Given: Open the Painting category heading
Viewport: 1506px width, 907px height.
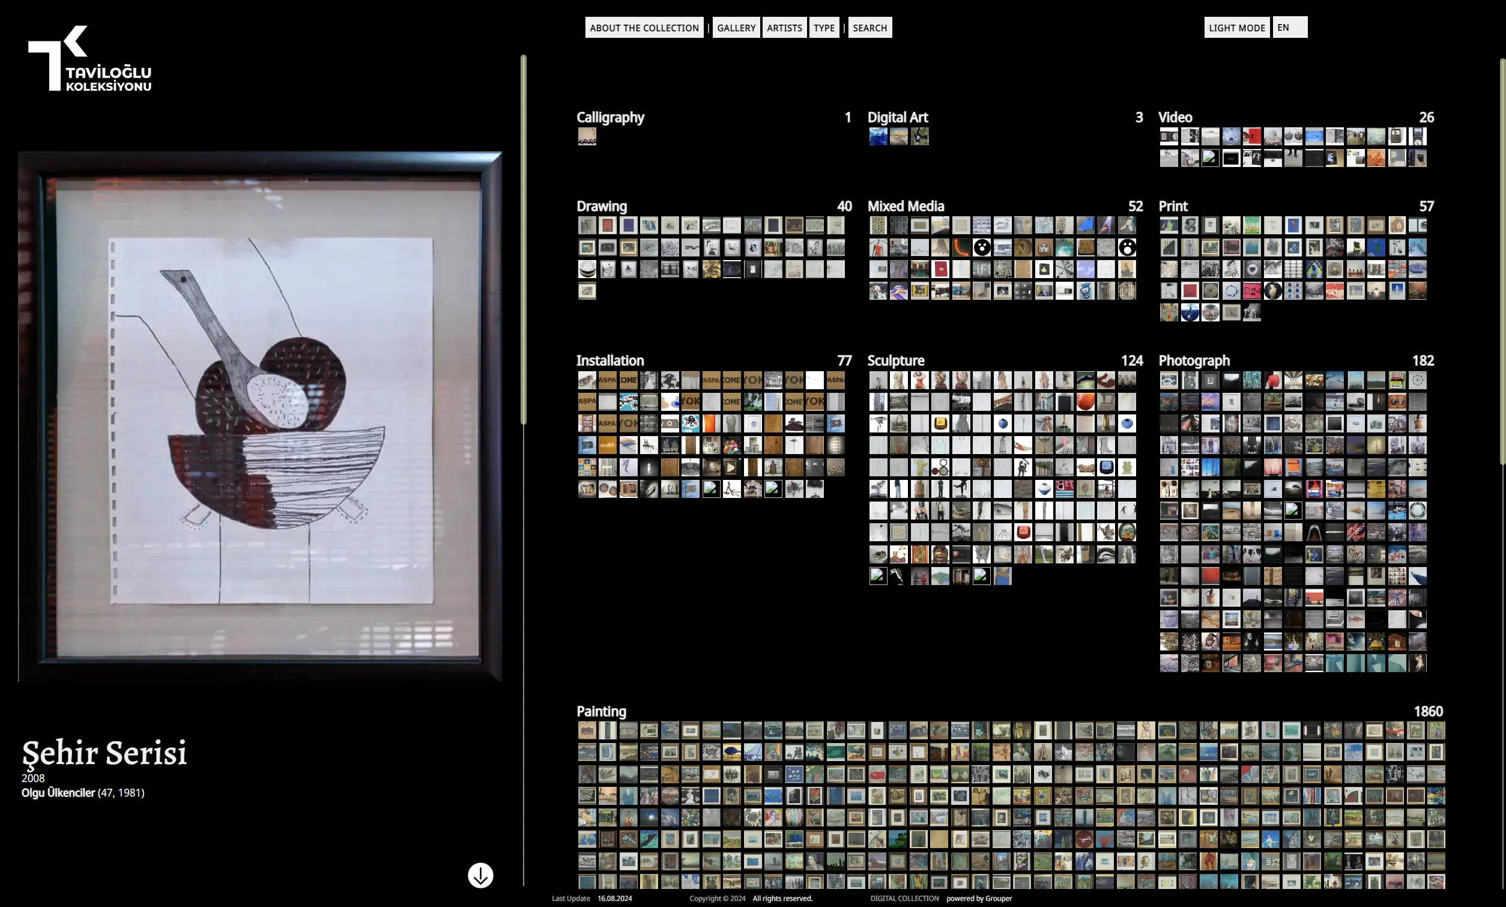Looking at the screenshot, I should point(601,711).
